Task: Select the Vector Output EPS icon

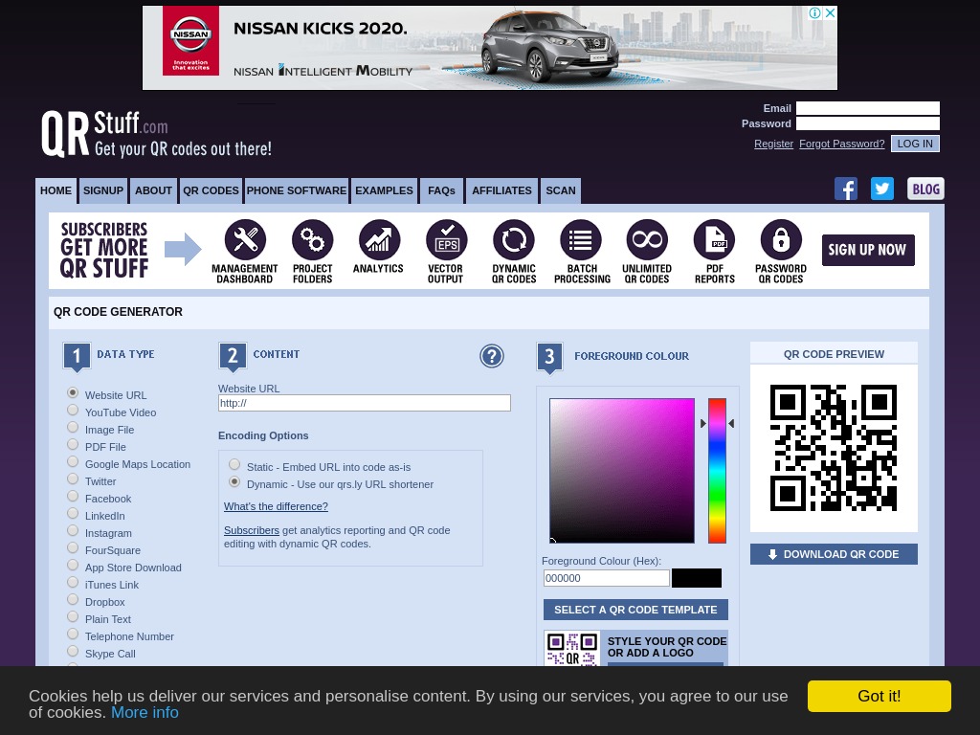Action: click(446, 240)
